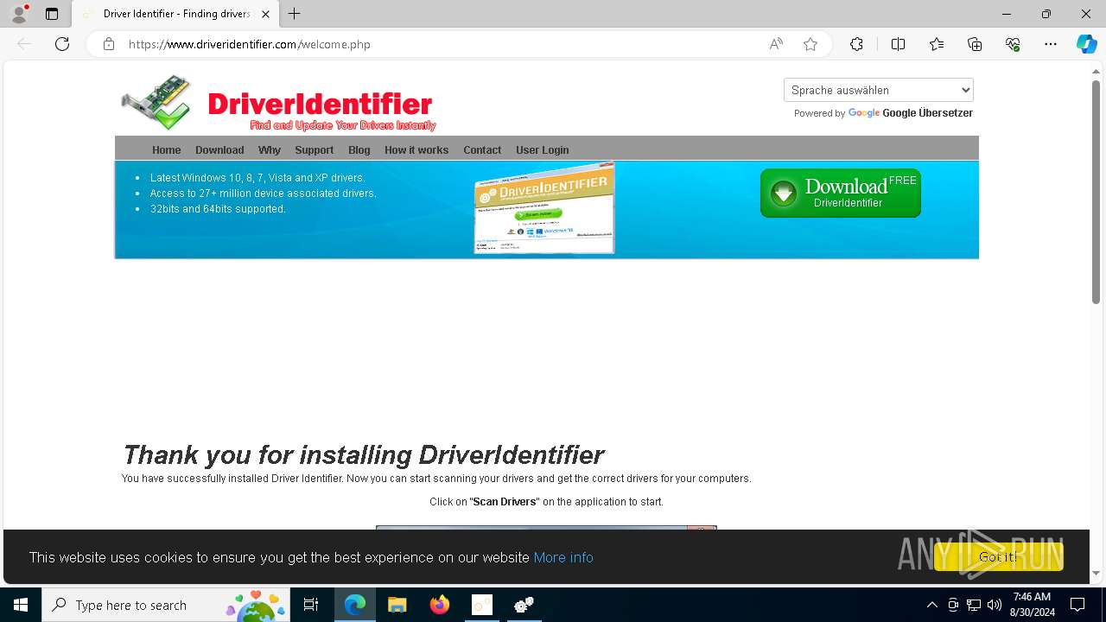Launch Firefox from the taskbar

pyautogui.click(x=440, y=605)
